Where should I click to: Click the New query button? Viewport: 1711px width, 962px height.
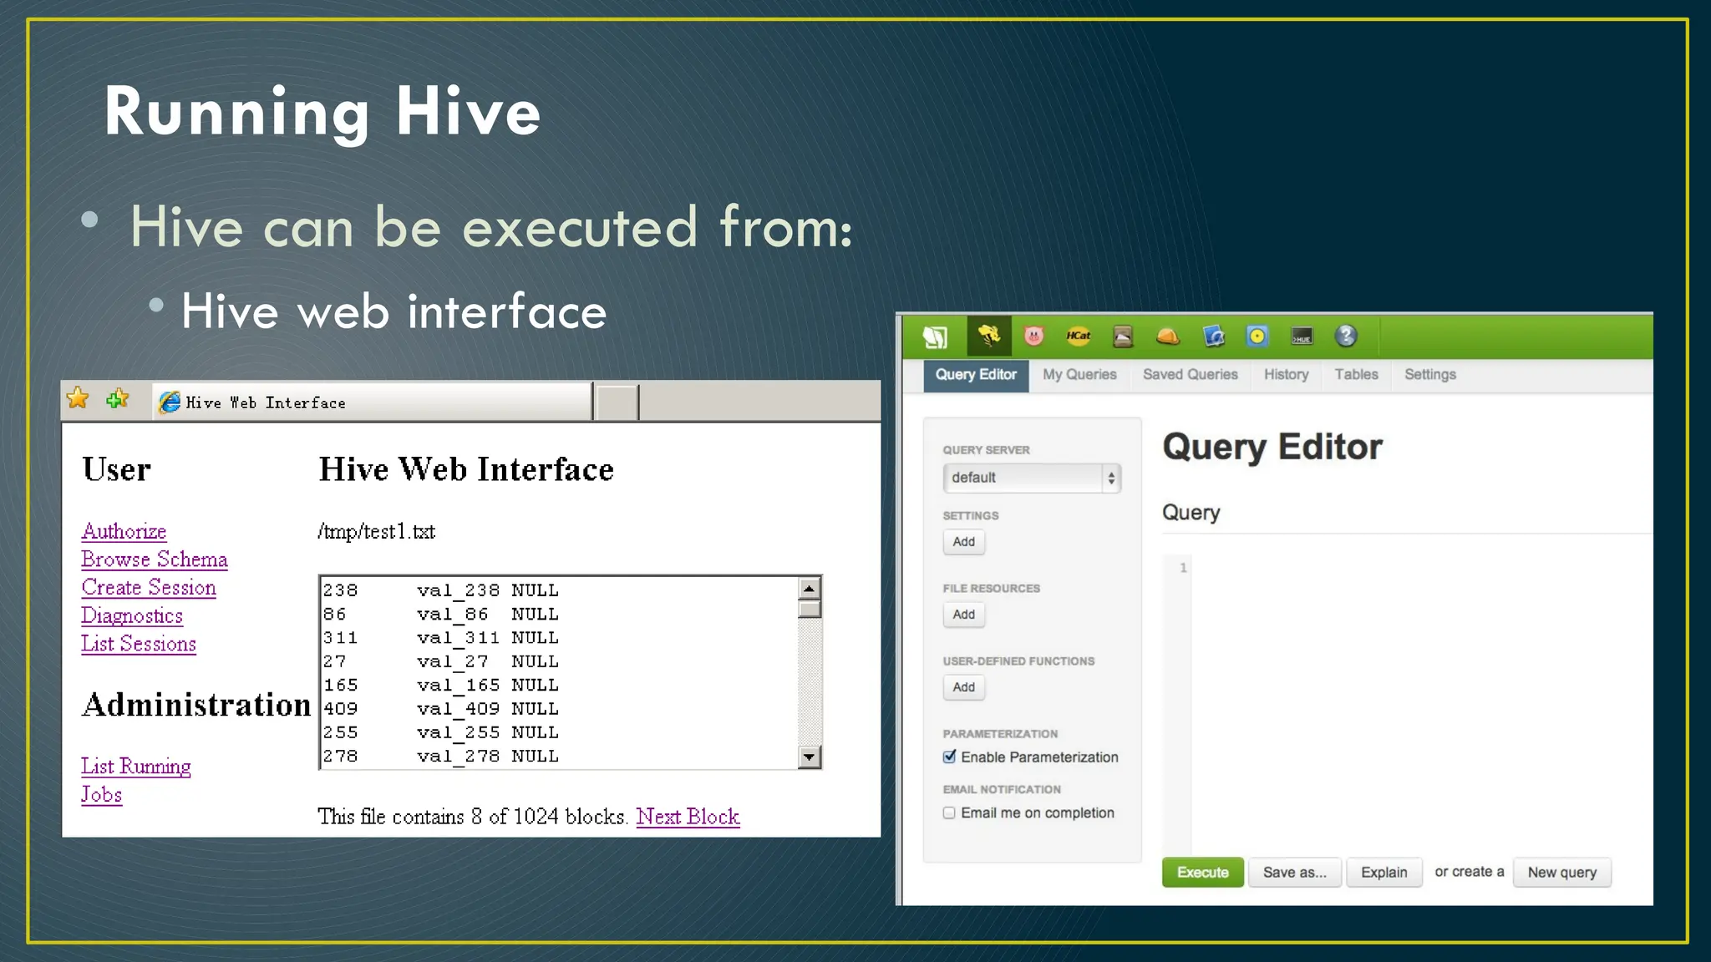(x=1562, y=873)
